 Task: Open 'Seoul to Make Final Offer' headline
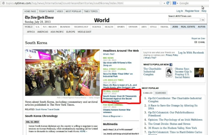[x=118, y=75]
